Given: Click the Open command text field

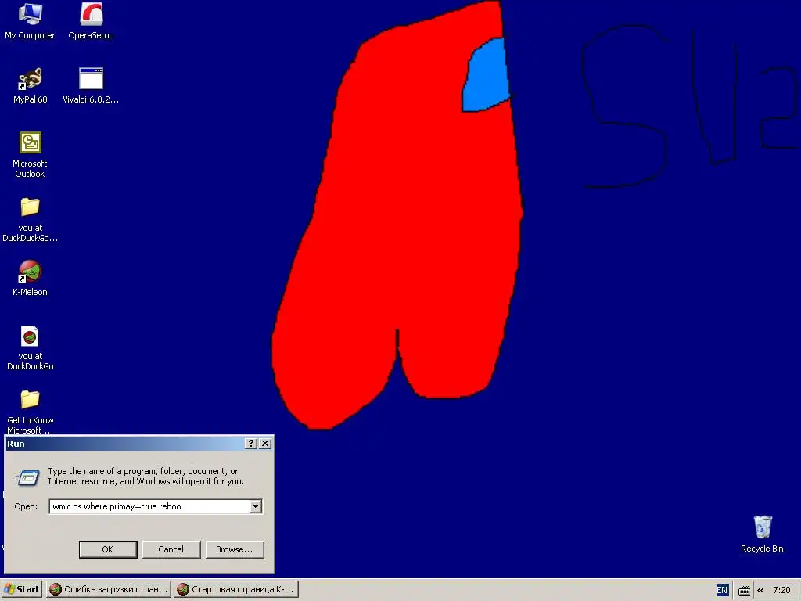Looking at the screenshot, I should [x=149, y=506].
